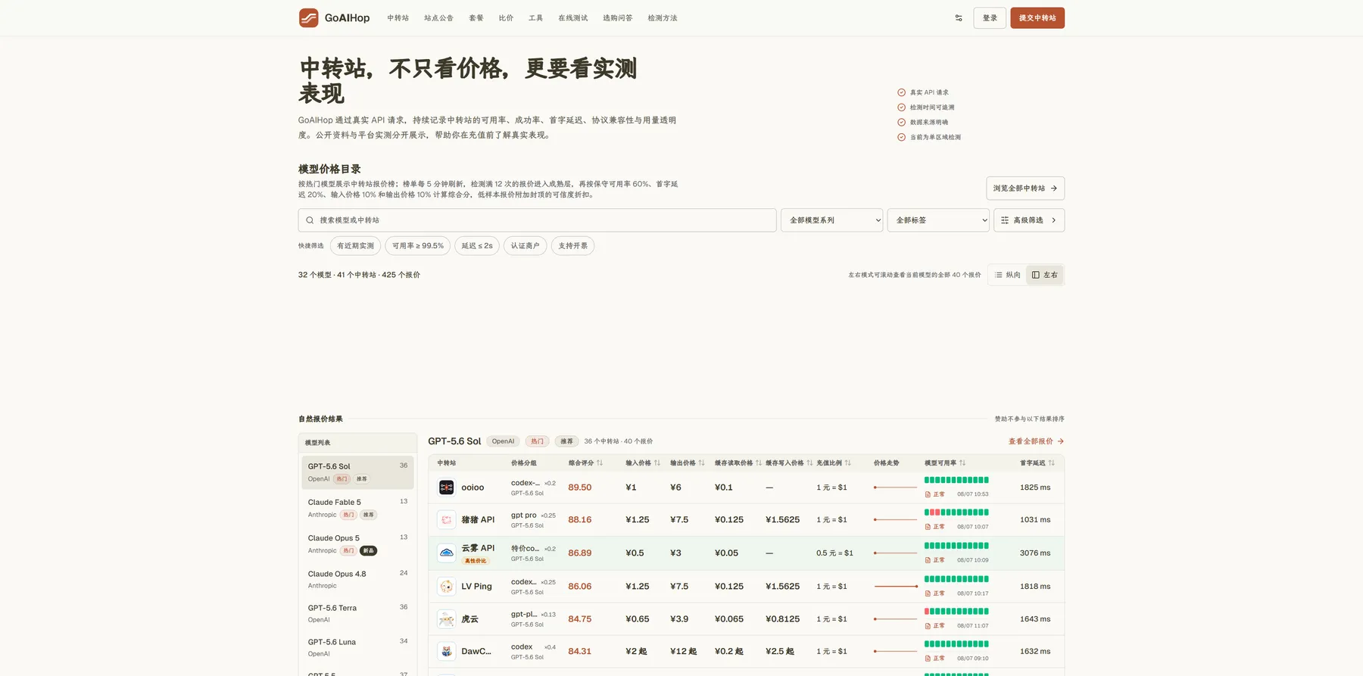The height and width of the screenshot is (676, 1363).
Task: Toggle the 认证商户 quick filter
Action: coord(525,246)
